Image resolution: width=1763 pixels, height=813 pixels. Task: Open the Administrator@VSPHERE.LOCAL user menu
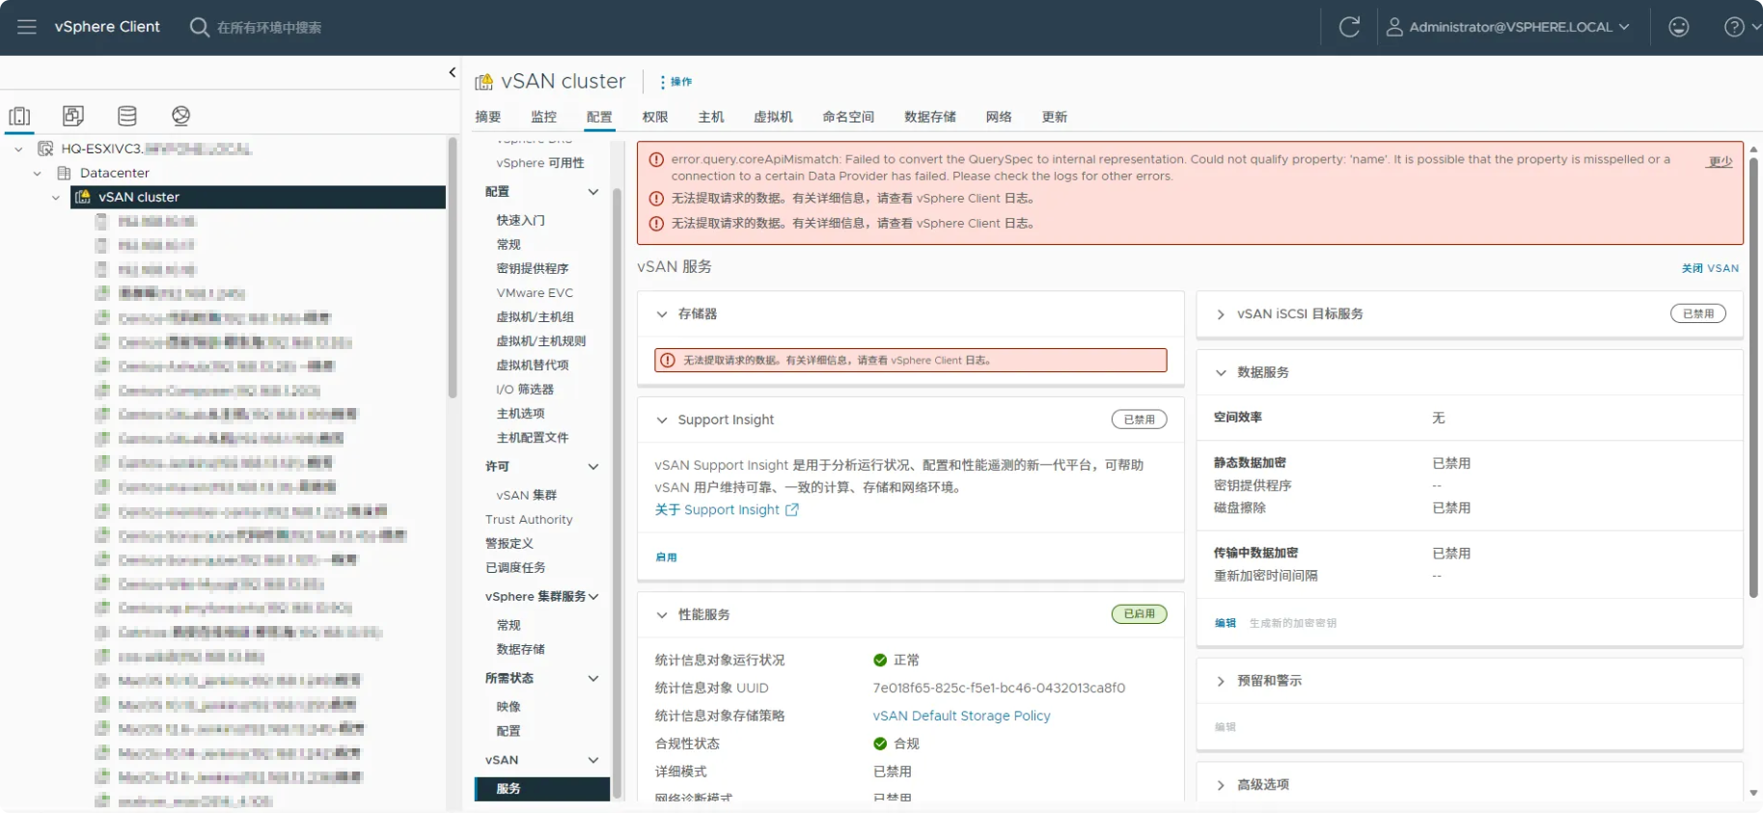tap(1508, 27)
